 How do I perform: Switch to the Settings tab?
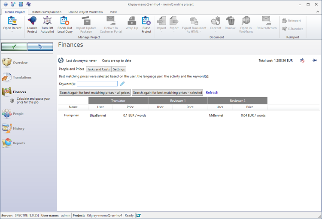(x=118, y=69)
